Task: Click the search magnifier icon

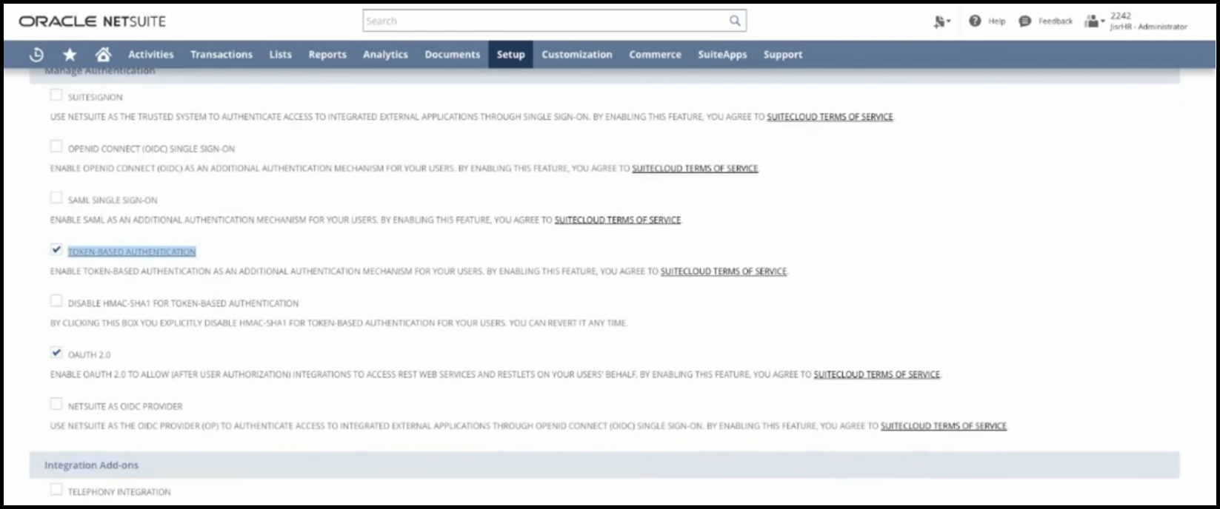Action: tap(734, 21)
